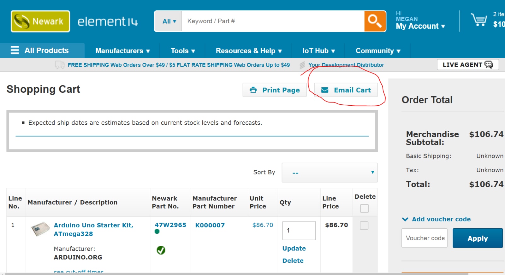Open the Sort By dropdown
Screen dimensions: 505x275
[x=330, y=173]
